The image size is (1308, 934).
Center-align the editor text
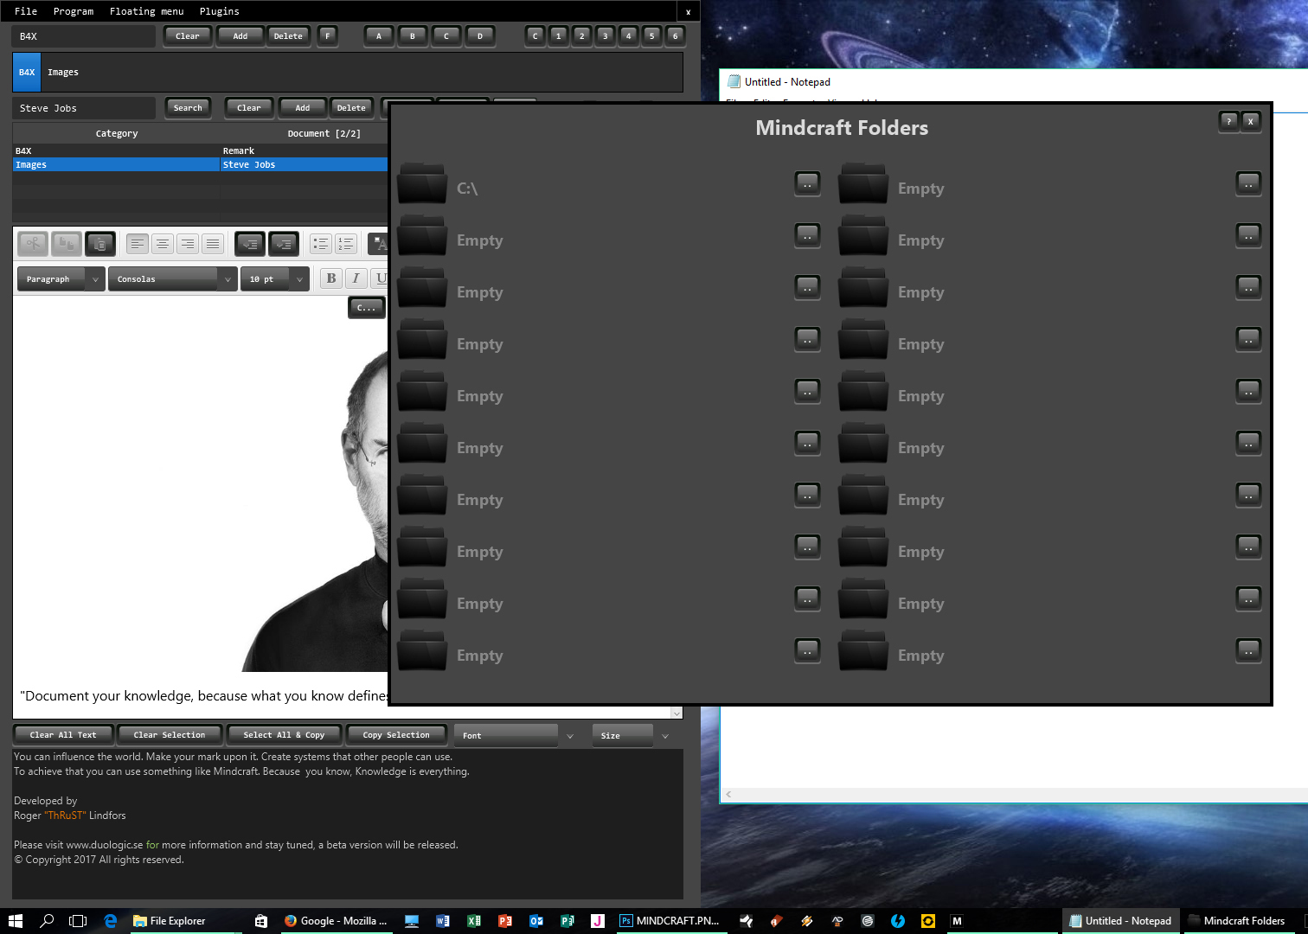tap(163, 244)
